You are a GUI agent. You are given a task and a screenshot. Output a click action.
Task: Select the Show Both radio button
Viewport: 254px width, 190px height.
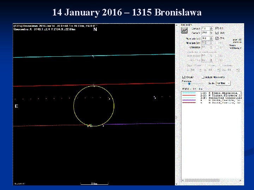195,65
